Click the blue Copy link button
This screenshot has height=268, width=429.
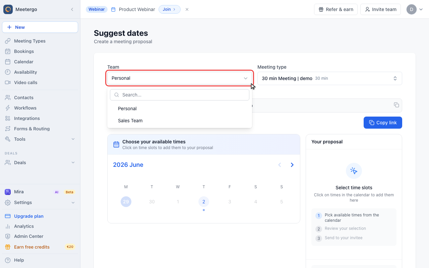pos(383,123)
